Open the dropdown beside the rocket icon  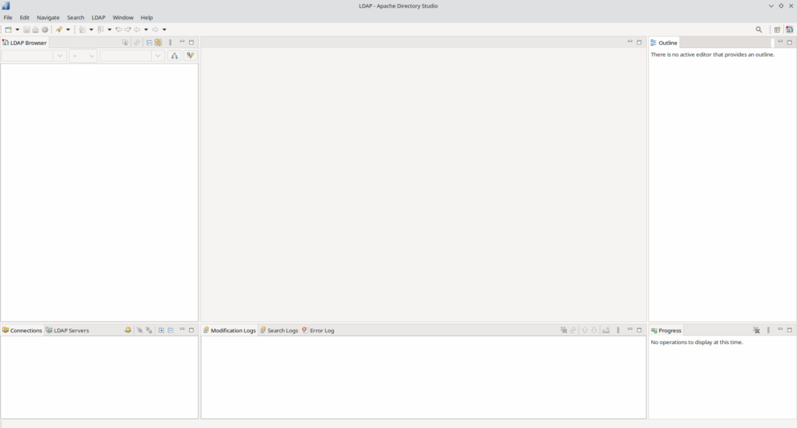68,30
